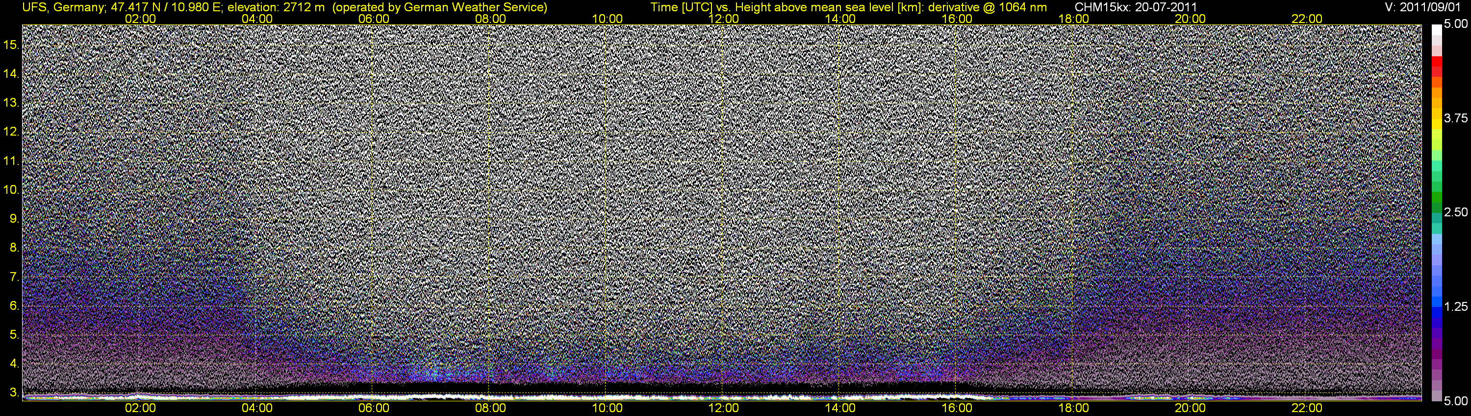Screen dimensions: 1471x416
Task: Click the "11." km height axis label
Action: 11,161
